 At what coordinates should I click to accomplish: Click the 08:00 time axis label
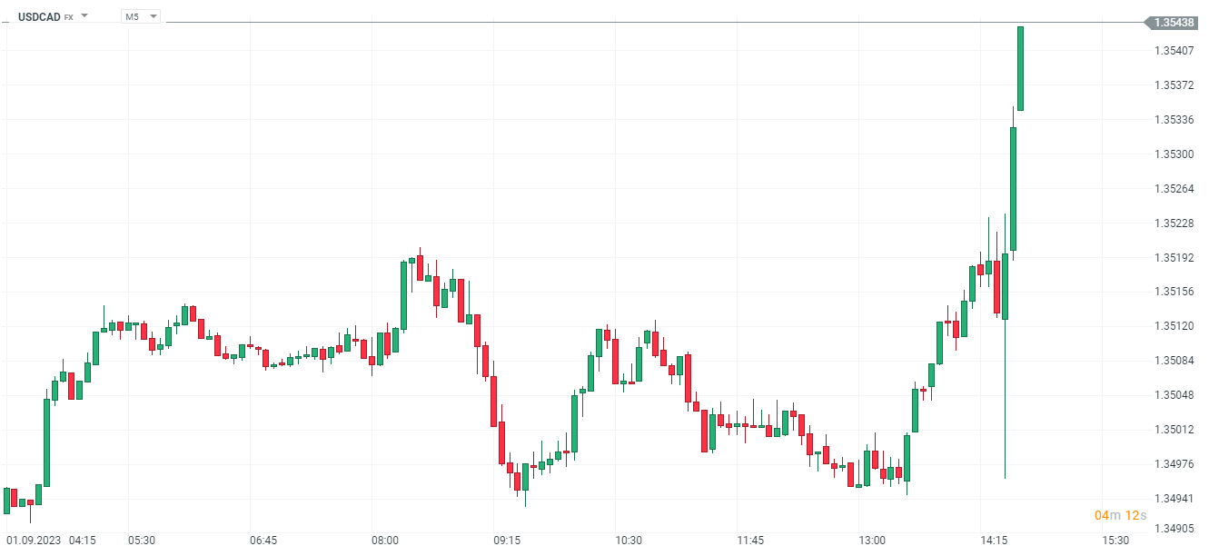point(385,541)
